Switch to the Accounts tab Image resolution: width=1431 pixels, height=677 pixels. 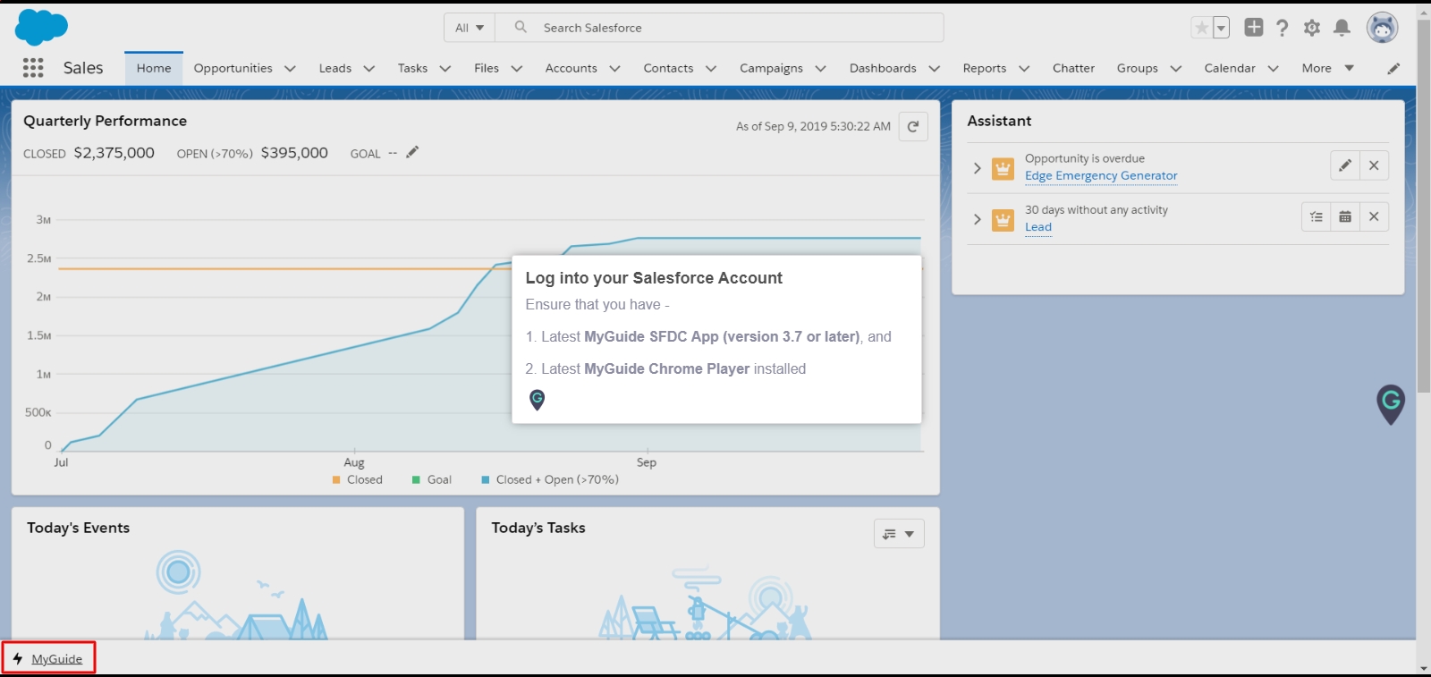point(572,68)
